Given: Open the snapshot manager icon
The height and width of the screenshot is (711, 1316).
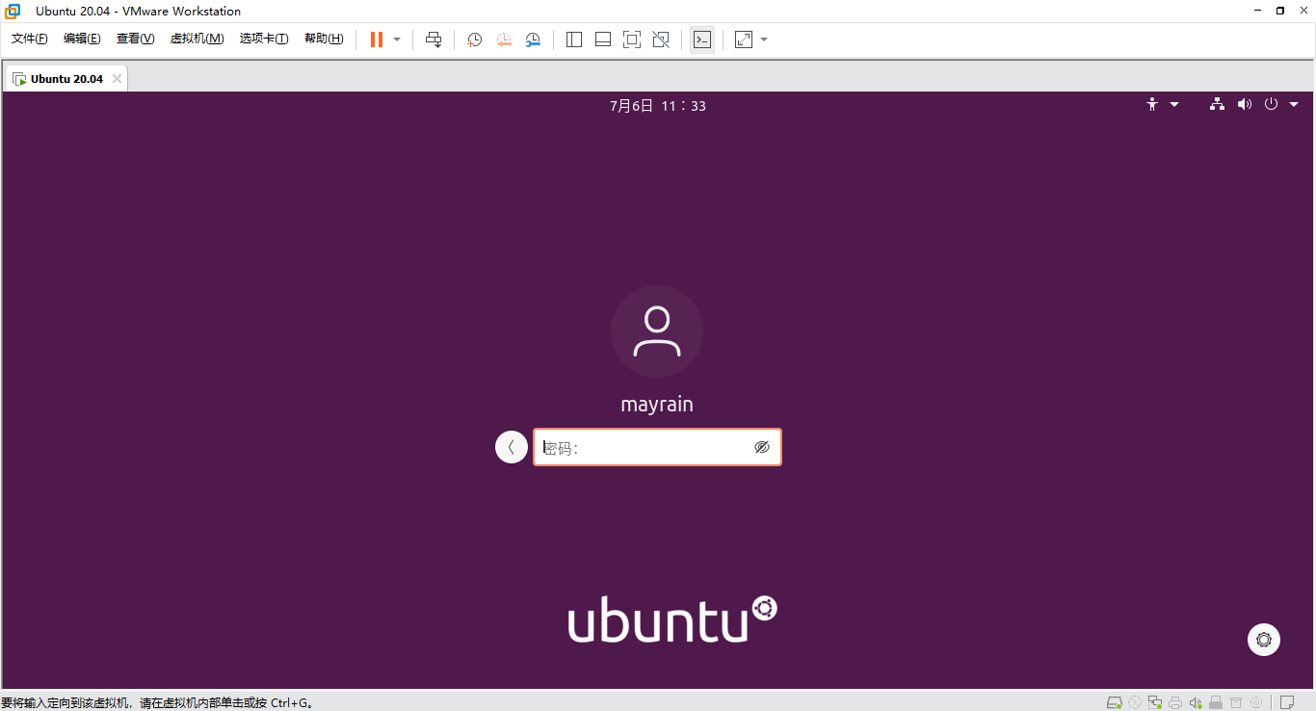Looking at the screenshot, I should click(533, 39).
